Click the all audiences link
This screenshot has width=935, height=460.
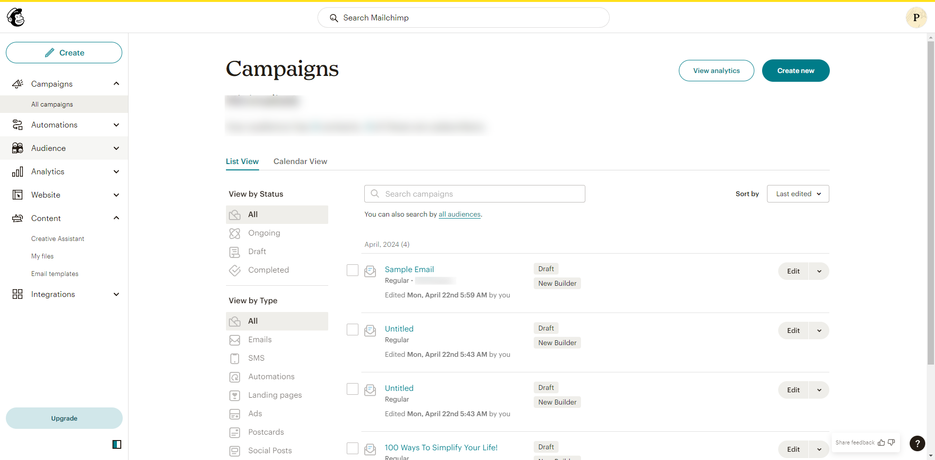[459, 214]
